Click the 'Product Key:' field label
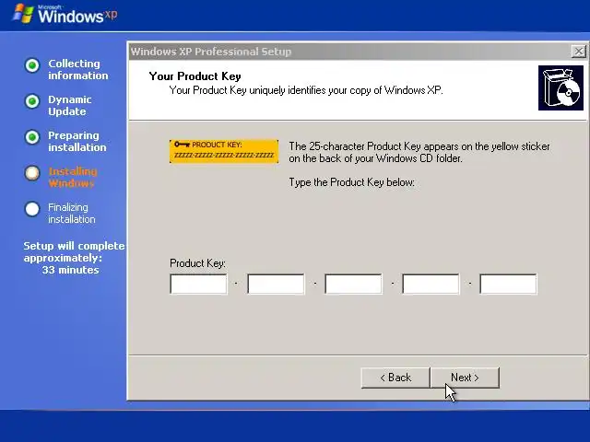The width and height of the screenshot is (590, 442). pyautogui.click(x=197, y=263)
